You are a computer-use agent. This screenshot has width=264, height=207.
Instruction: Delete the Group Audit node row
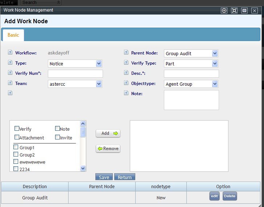tap(230, 196)
